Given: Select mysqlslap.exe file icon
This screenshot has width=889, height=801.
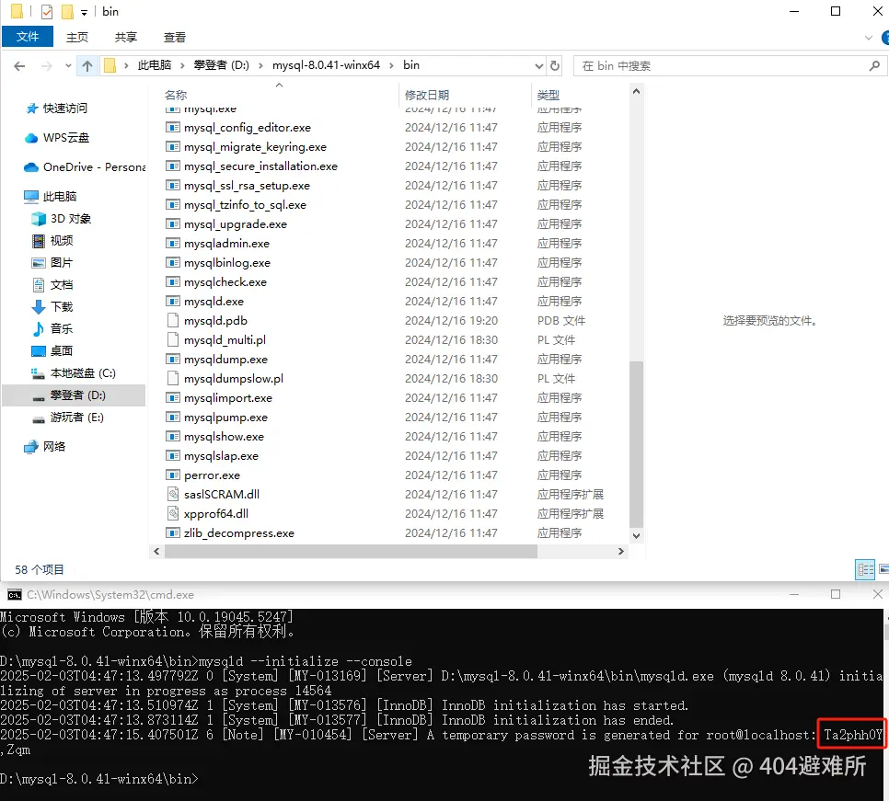Looking at the screenshot, I should [x=173, y=455].
